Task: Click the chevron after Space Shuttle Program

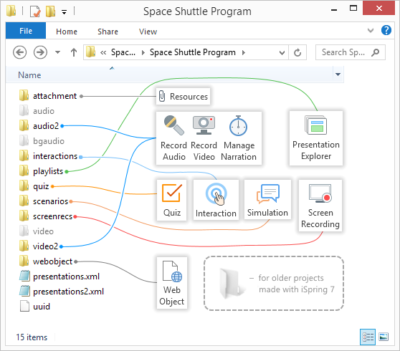Action: 243,52
